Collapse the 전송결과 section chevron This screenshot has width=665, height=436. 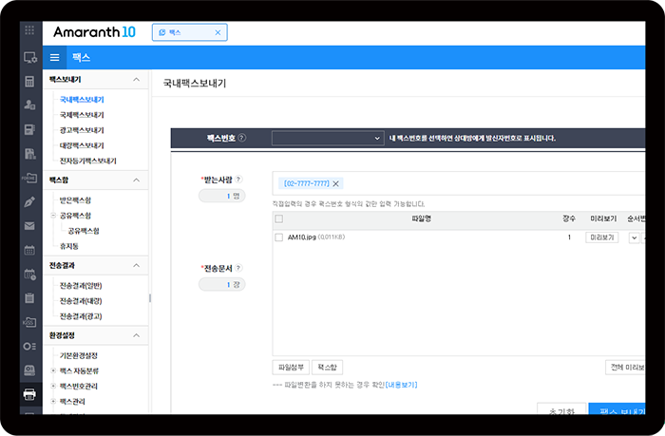[136, 265]
